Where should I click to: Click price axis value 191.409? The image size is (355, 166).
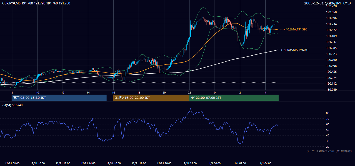click(x=331, y=36)
